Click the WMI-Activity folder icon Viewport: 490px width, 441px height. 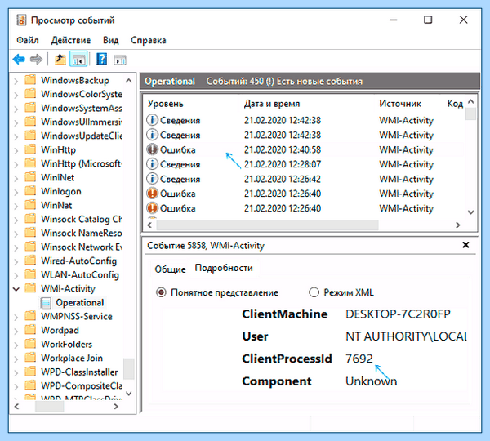pyautogui.click(x=30, y=288)
